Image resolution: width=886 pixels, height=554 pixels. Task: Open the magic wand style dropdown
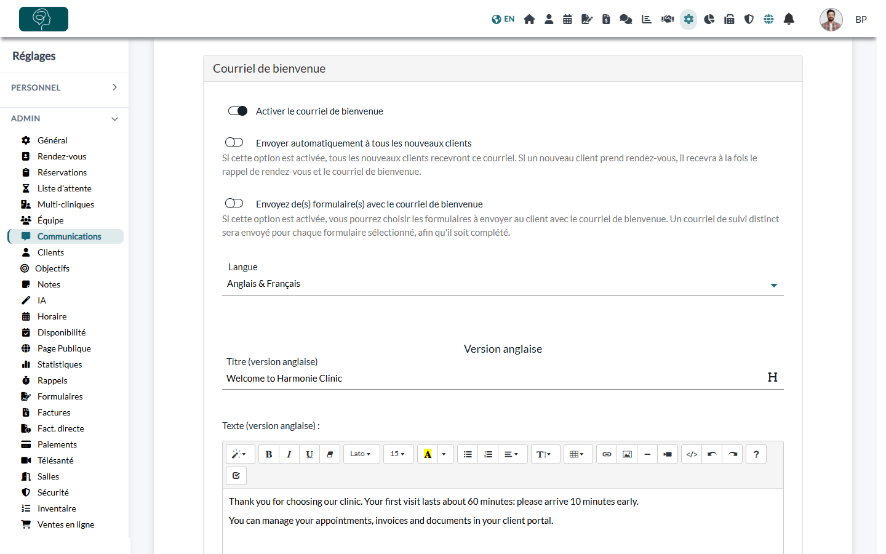pos(240,454)
